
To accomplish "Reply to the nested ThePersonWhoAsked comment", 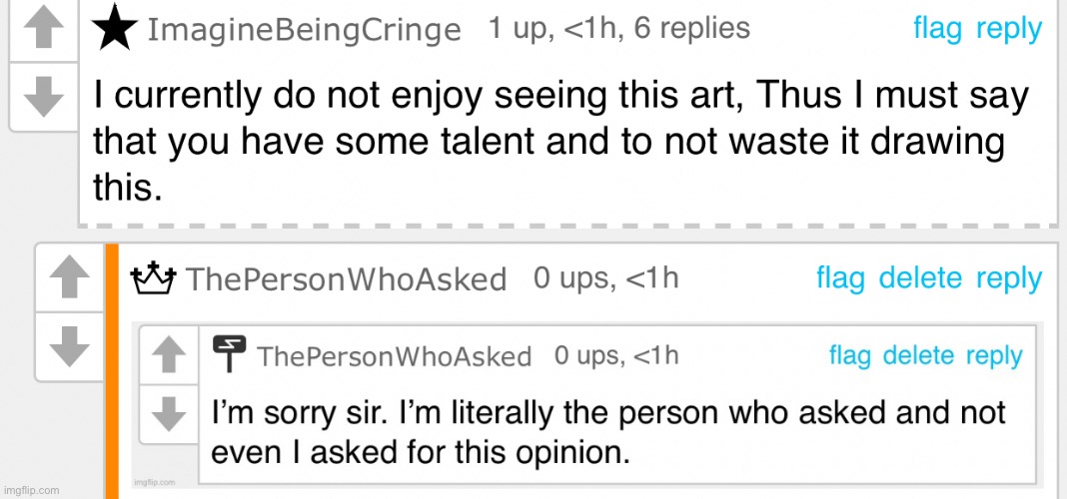I will click(994, 355).
